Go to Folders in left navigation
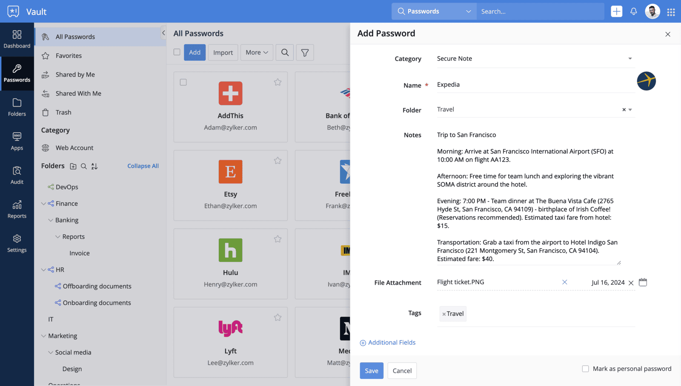681x386 pixels. (17, 108)
